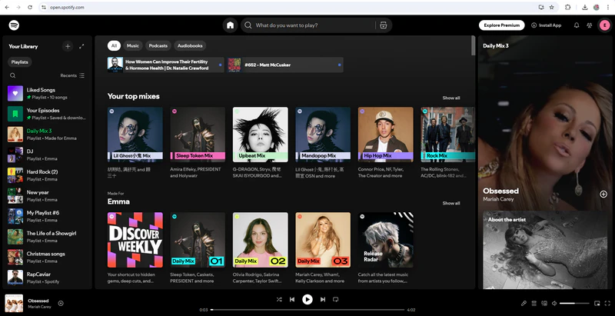Open Hard Rock (2) playlist
This screenshot has width=615, height=316.
point(48,175)
